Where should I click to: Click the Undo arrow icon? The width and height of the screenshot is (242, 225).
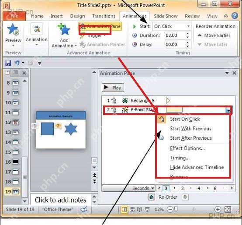point(17,63)
